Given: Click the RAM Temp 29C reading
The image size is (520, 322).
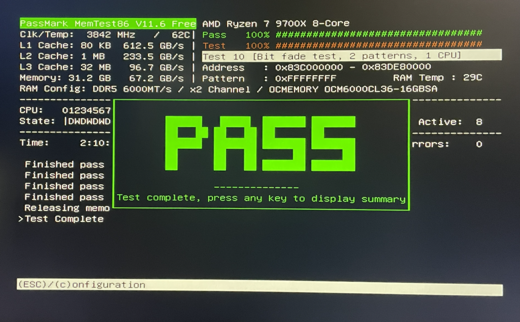Looking at the screenshot, I should [x=437, y=78].
